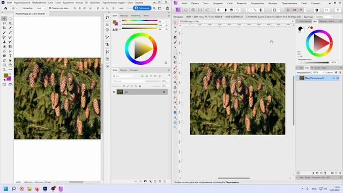343x193 pixels.
Task: Toggle lock icon on Affinity Фон layer
Action: coord(334,78)
